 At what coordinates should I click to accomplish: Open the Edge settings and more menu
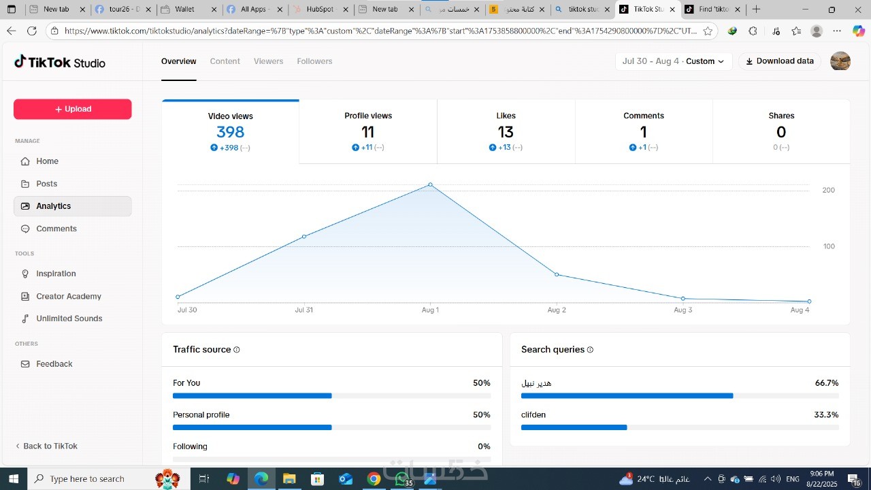pos(837,31)
